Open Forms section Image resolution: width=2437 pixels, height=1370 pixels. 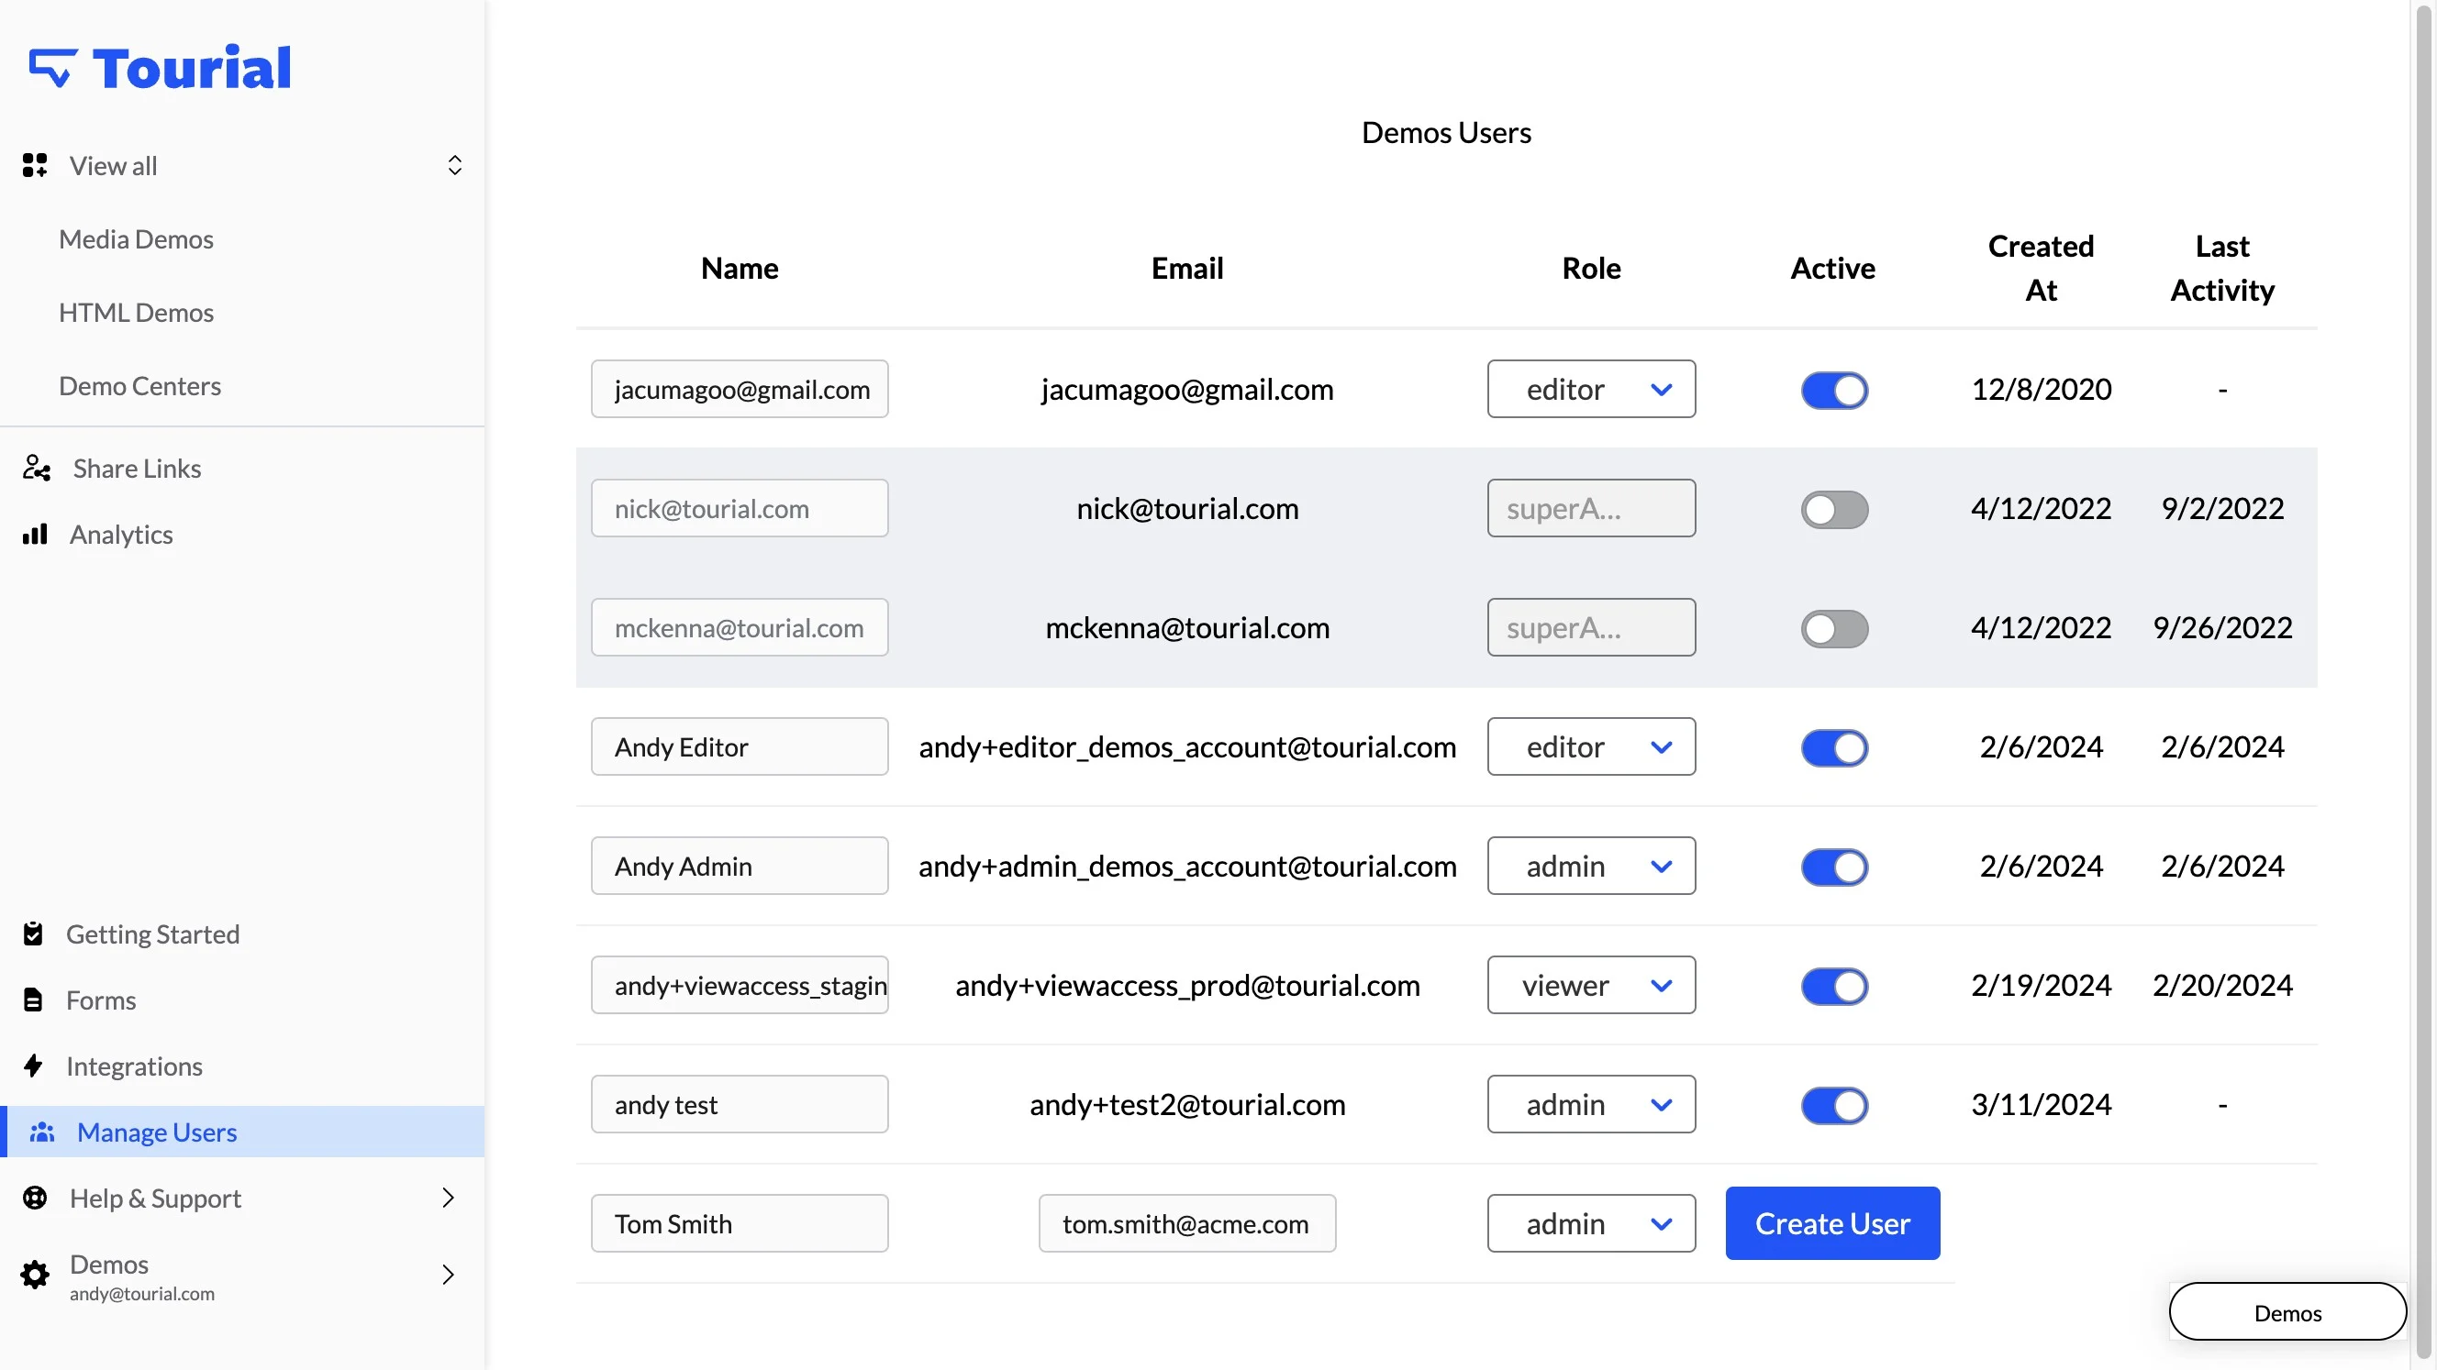(x=101, y=1000)
